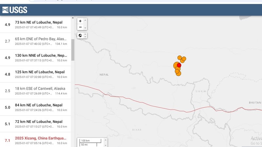The height and width of the screenshot is (147, 262).
Task: Click the red earthquake marker on the map
Action: (x=179, y=65)
